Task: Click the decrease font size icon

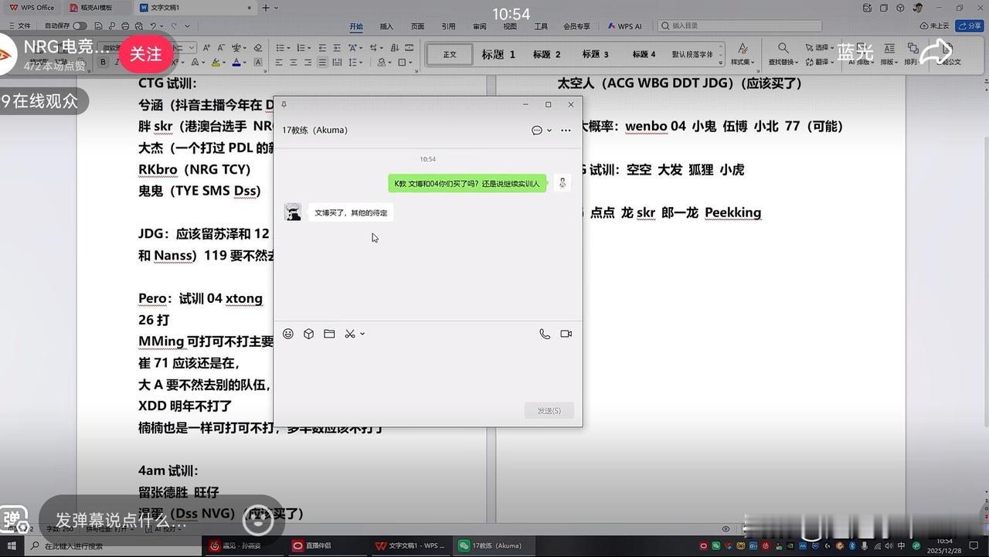Action: (x=219, y=48)
